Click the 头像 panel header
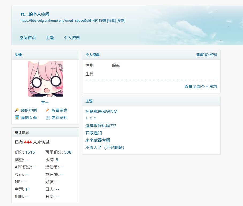 click(x=45, y=55)
